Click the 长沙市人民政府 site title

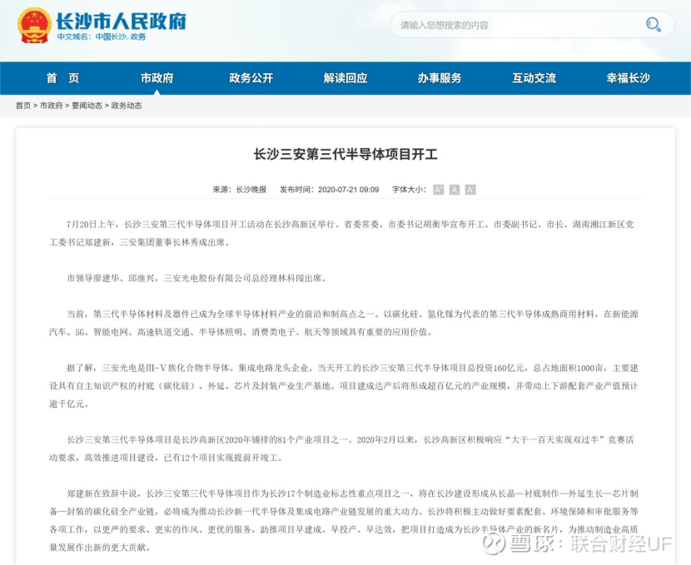point(122,21)
